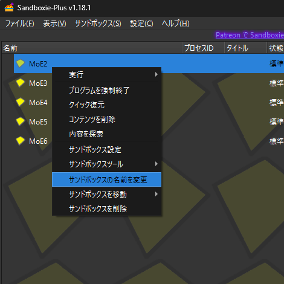Viewport: 284px width, 284px height.
Task: Choose サンドボックスを削除 from the context menu
Action: [106, 209]
